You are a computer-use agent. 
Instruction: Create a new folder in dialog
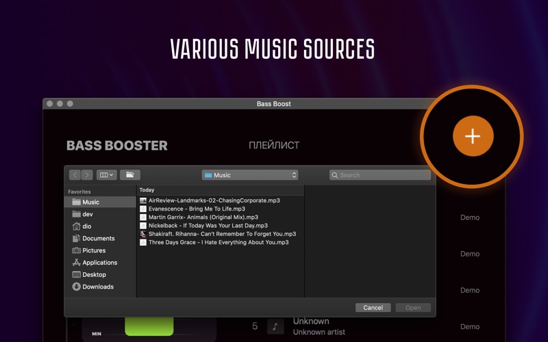coord(130,175)
